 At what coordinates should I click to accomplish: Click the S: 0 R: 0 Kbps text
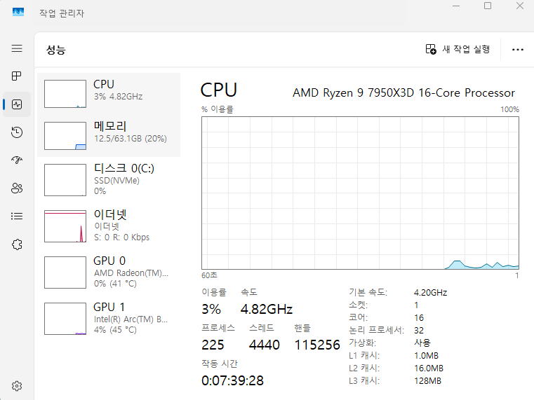[122, 237]
